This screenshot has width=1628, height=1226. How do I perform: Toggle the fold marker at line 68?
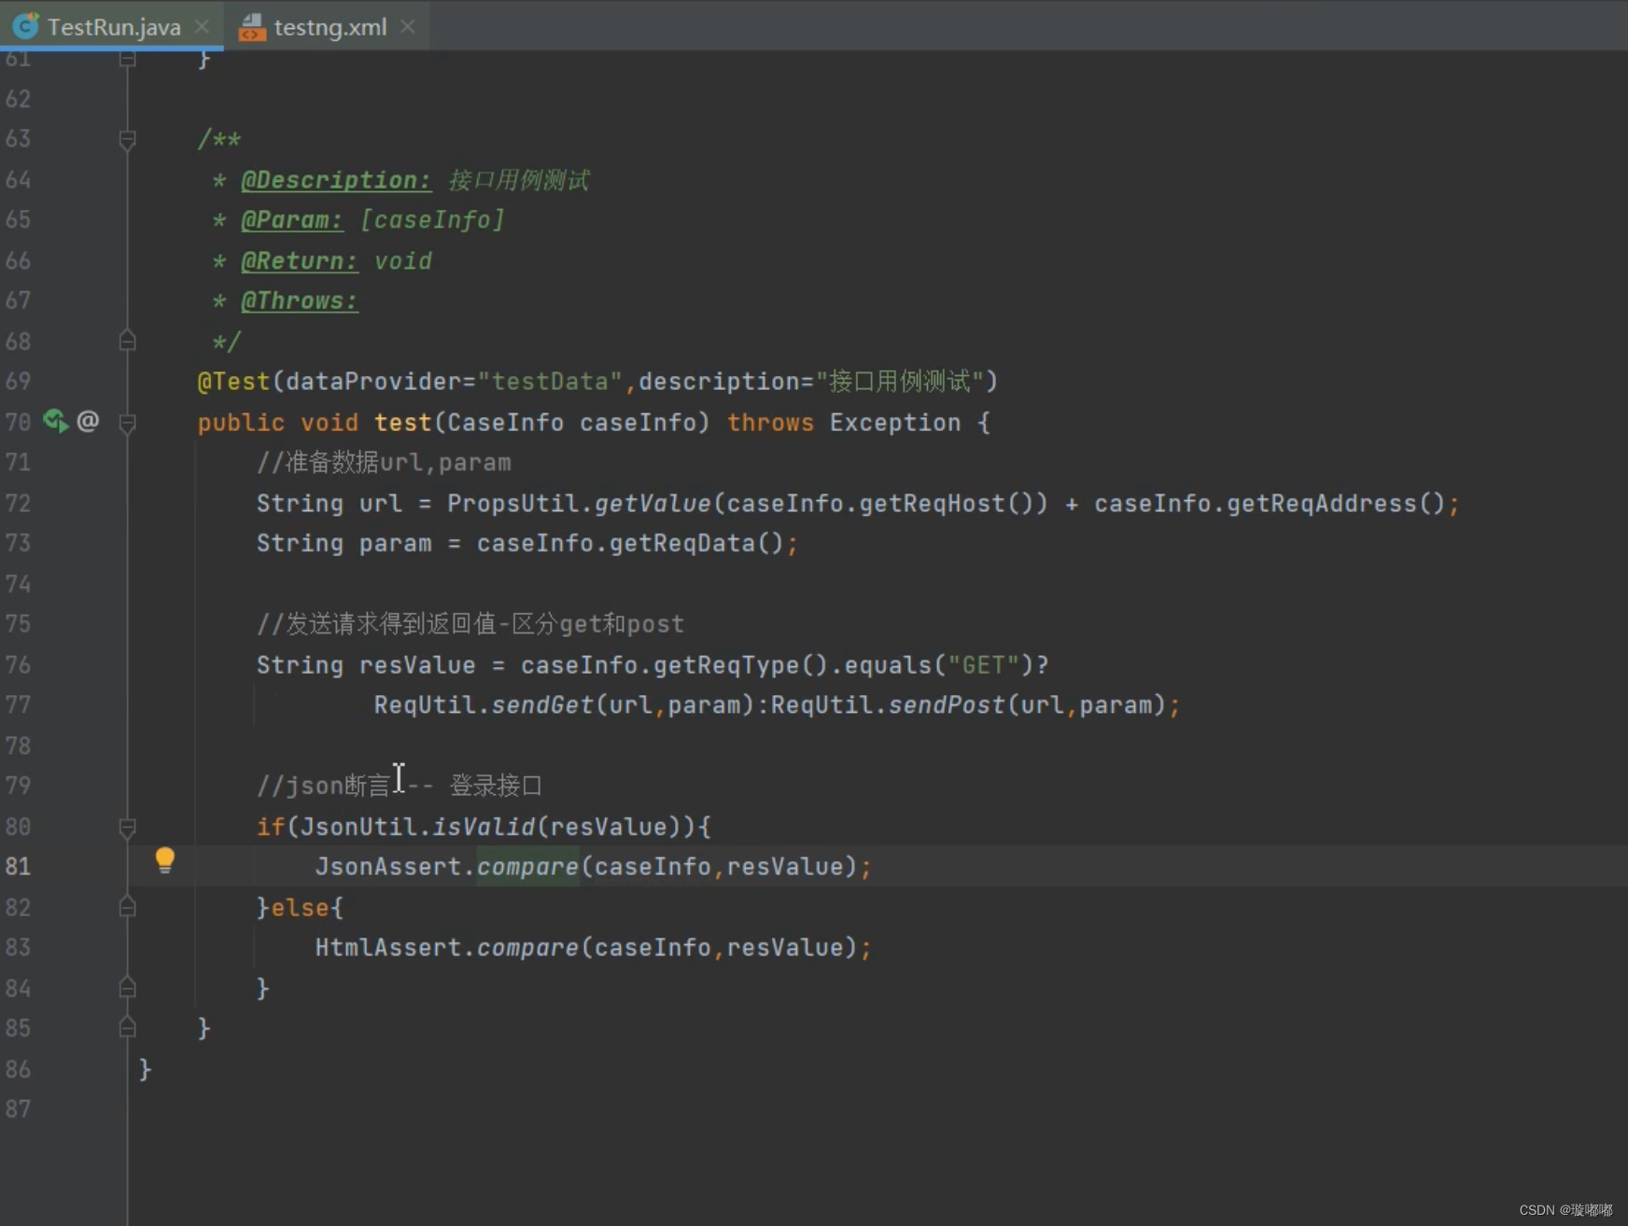[128, 341]
